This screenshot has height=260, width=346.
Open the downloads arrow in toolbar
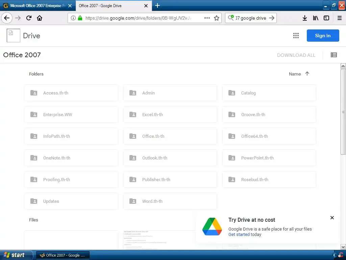[305, 18]
